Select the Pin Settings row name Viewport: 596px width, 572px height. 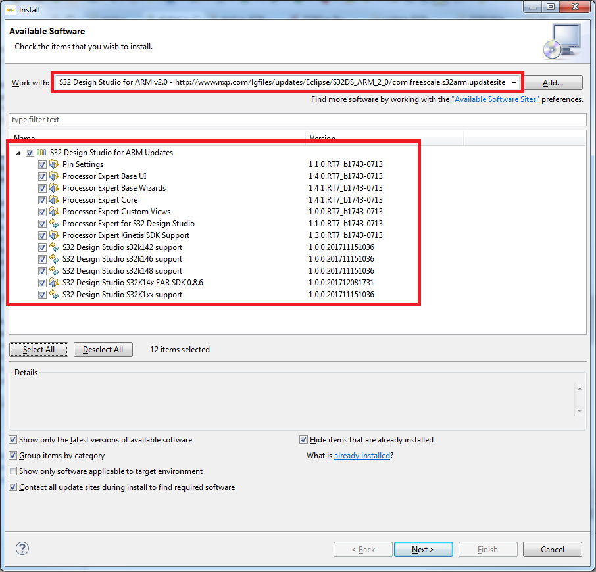[83, 164]
